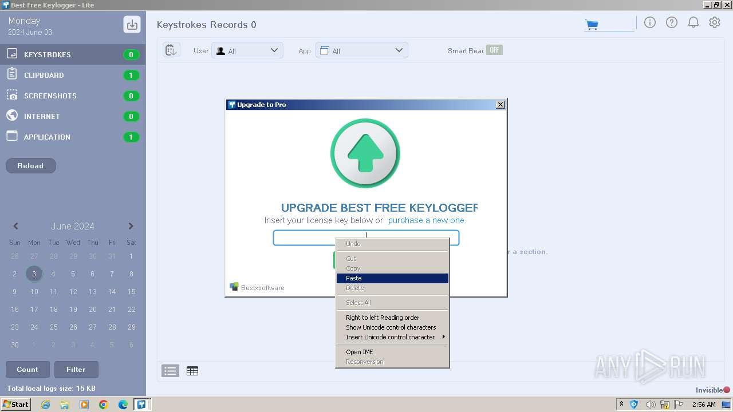This screenshot has width=733, height=412.
Task: Click the Bestxsoftware logo in dialog
Action: [257, 287]
